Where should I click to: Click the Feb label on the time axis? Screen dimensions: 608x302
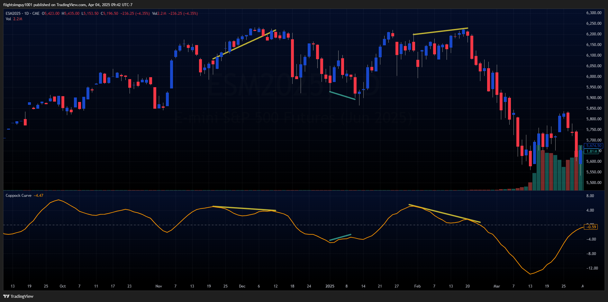coord(417,286)
